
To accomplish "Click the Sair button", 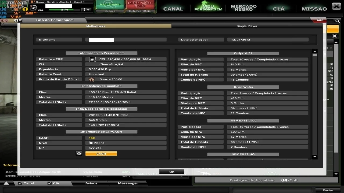I will tap(319, 20).
